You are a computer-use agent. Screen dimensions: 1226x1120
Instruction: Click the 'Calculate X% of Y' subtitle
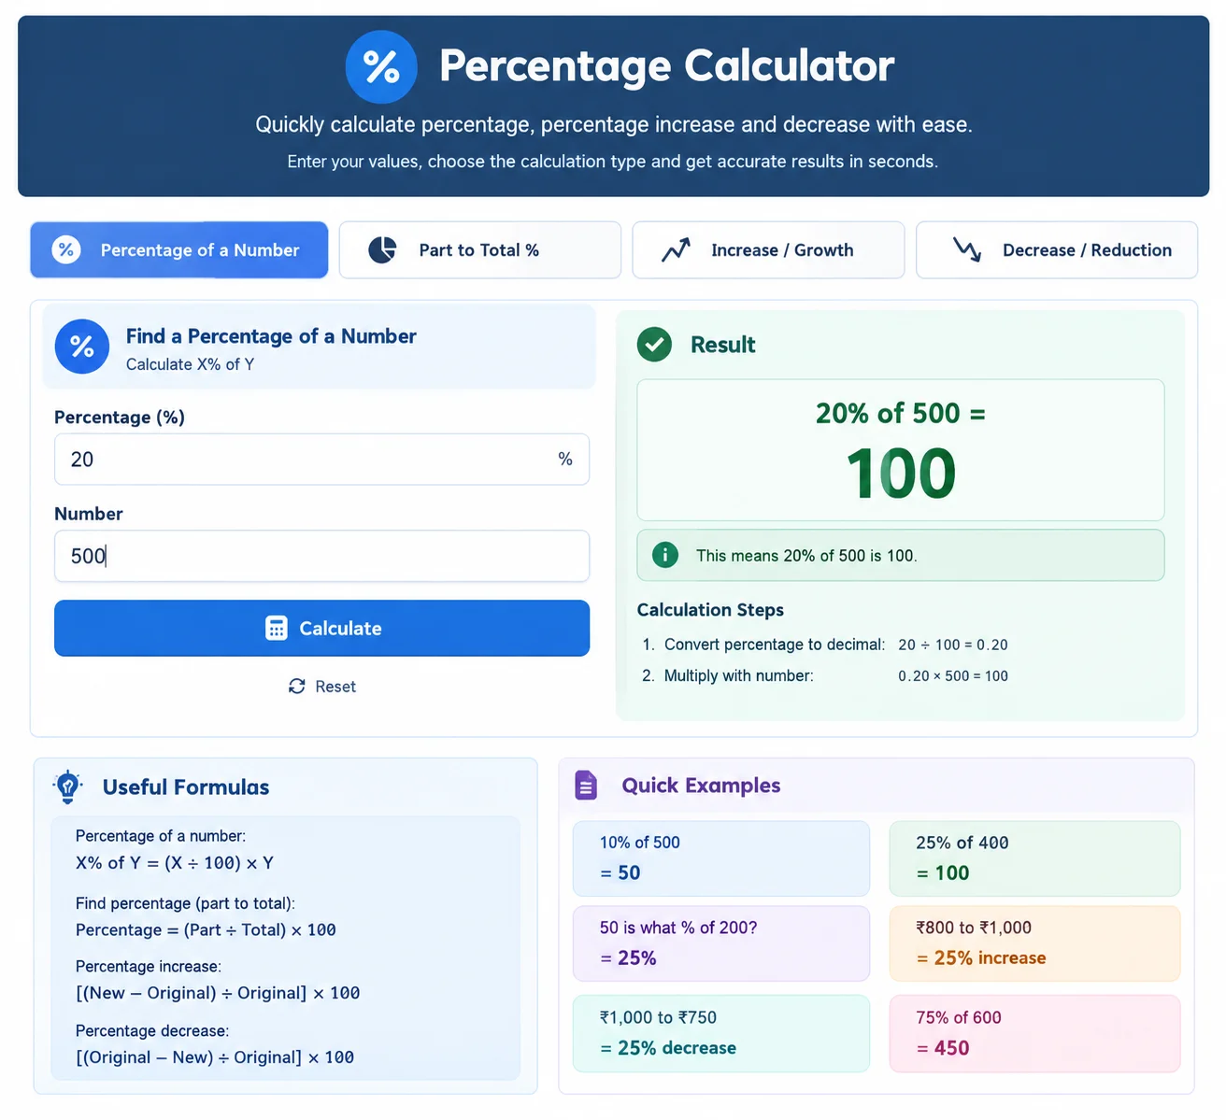click(190, 364)
